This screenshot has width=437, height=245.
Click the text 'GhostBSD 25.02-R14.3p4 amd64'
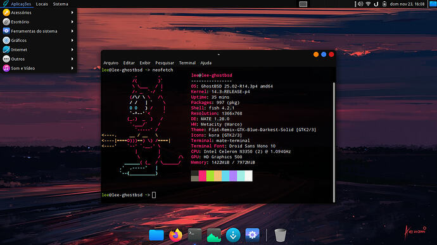(237, 86)
